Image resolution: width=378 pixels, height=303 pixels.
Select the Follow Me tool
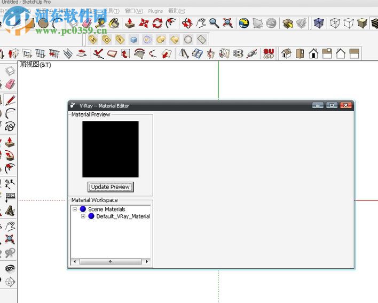click(10, 156)
